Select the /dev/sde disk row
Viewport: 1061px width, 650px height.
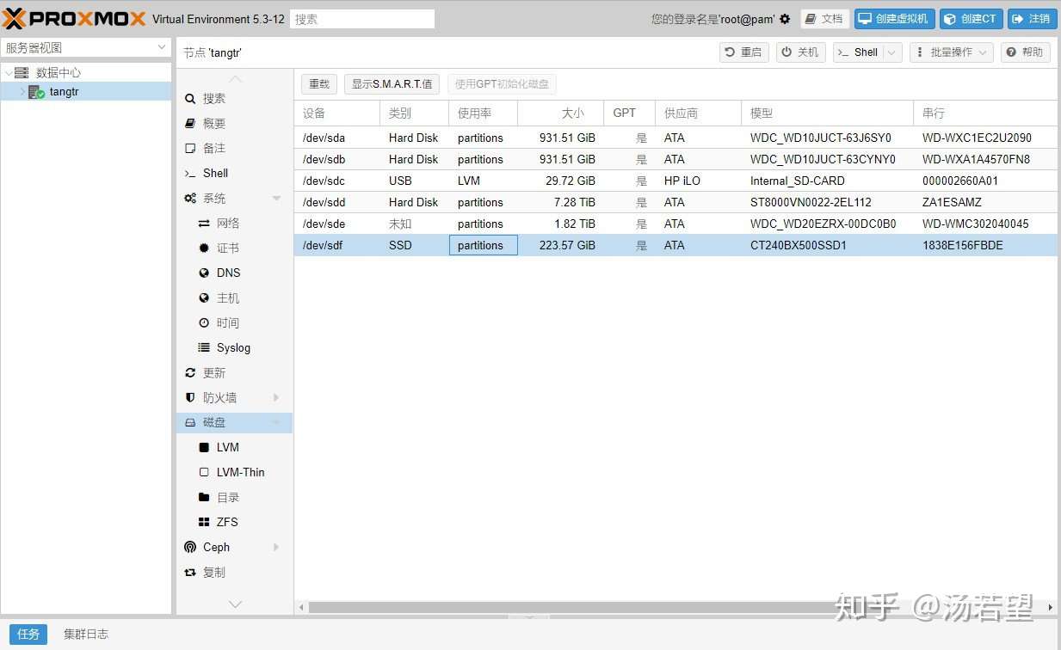675,224
